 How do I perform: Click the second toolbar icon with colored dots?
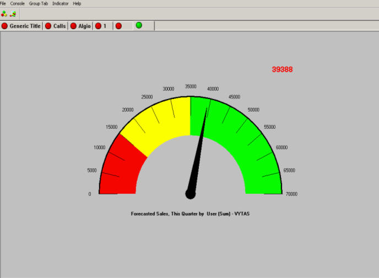[x=13, y=14]
